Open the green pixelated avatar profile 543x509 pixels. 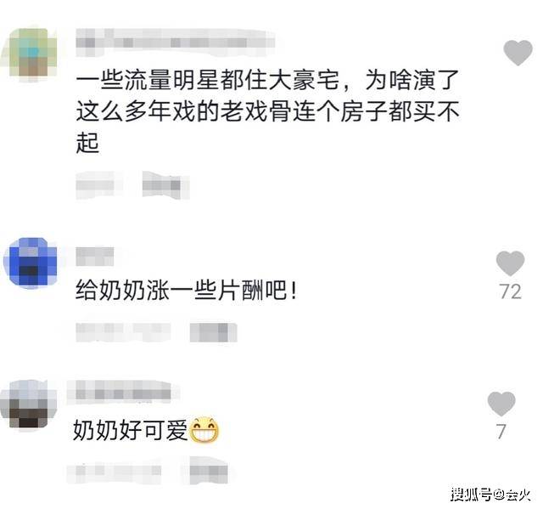coord(32,53)
